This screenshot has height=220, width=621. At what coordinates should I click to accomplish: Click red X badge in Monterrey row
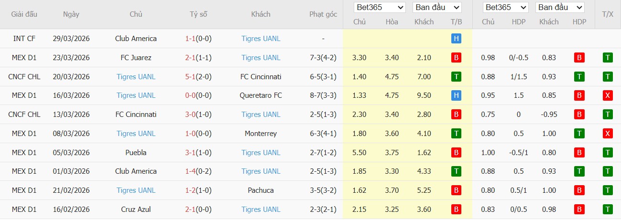(608, 134)
